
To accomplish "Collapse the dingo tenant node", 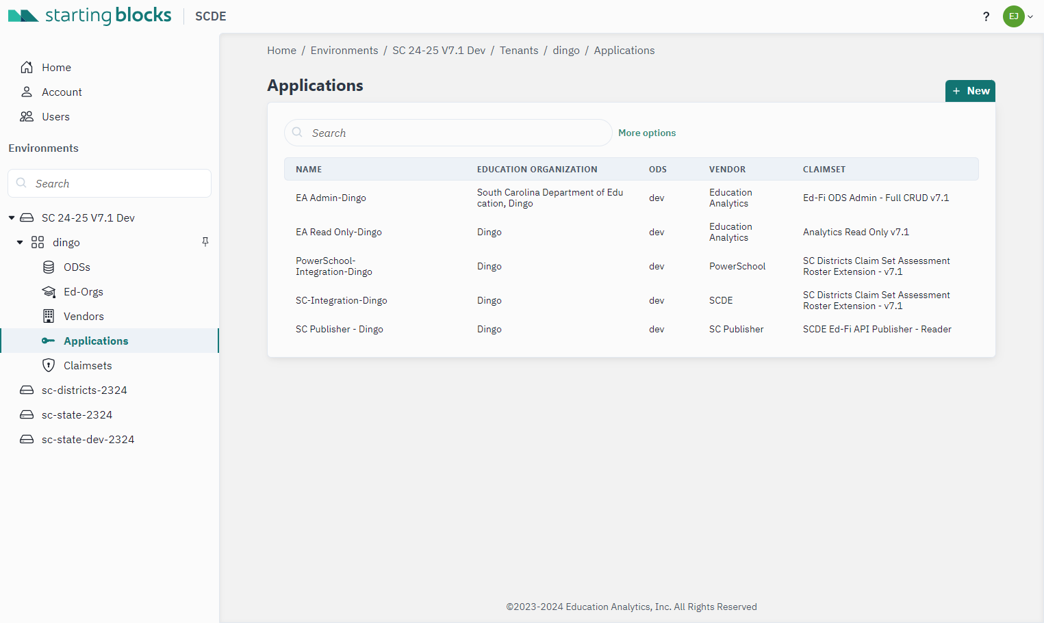I will [x=20, y=242].
